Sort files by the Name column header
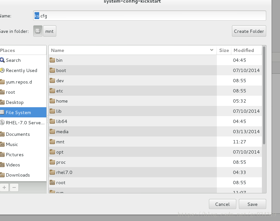The image size is (280, 221). click(x=133, y=50)
